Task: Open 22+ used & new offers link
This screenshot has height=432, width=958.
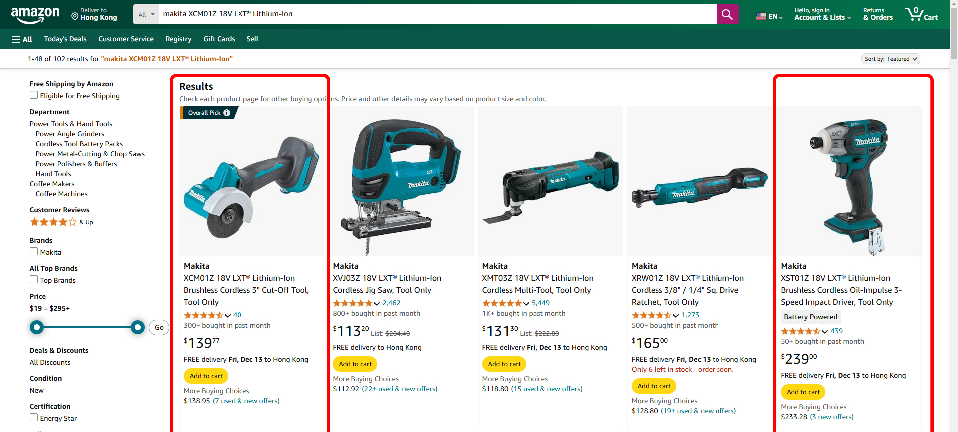Action: pyautogui.click(x=399, y=389)
